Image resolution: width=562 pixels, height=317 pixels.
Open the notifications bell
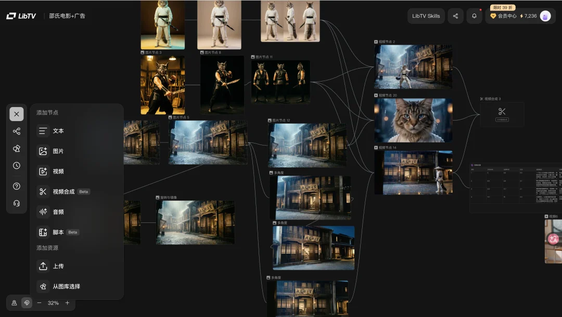pos(474,16)
